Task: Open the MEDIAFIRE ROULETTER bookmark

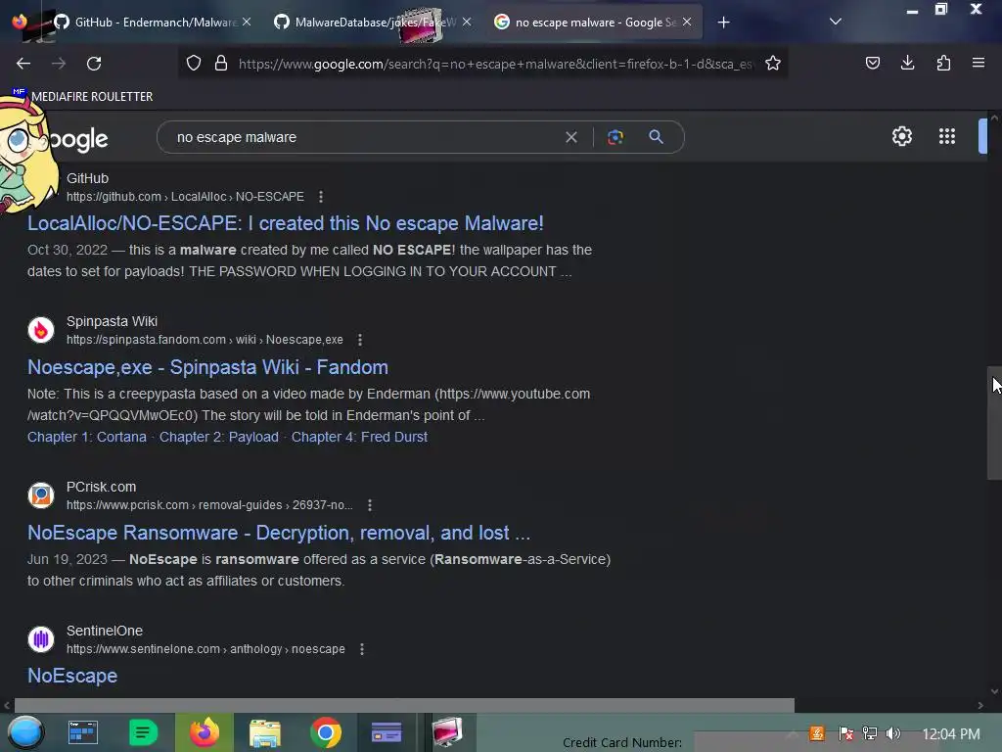Action: pyautogui.click(x=83, y=97)
